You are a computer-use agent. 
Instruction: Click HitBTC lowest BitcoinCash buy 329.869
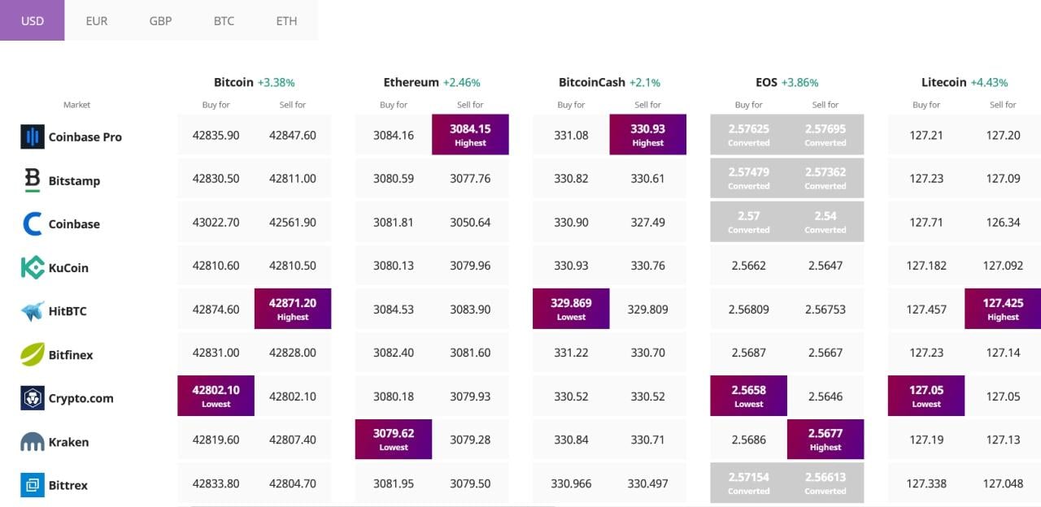571,308
